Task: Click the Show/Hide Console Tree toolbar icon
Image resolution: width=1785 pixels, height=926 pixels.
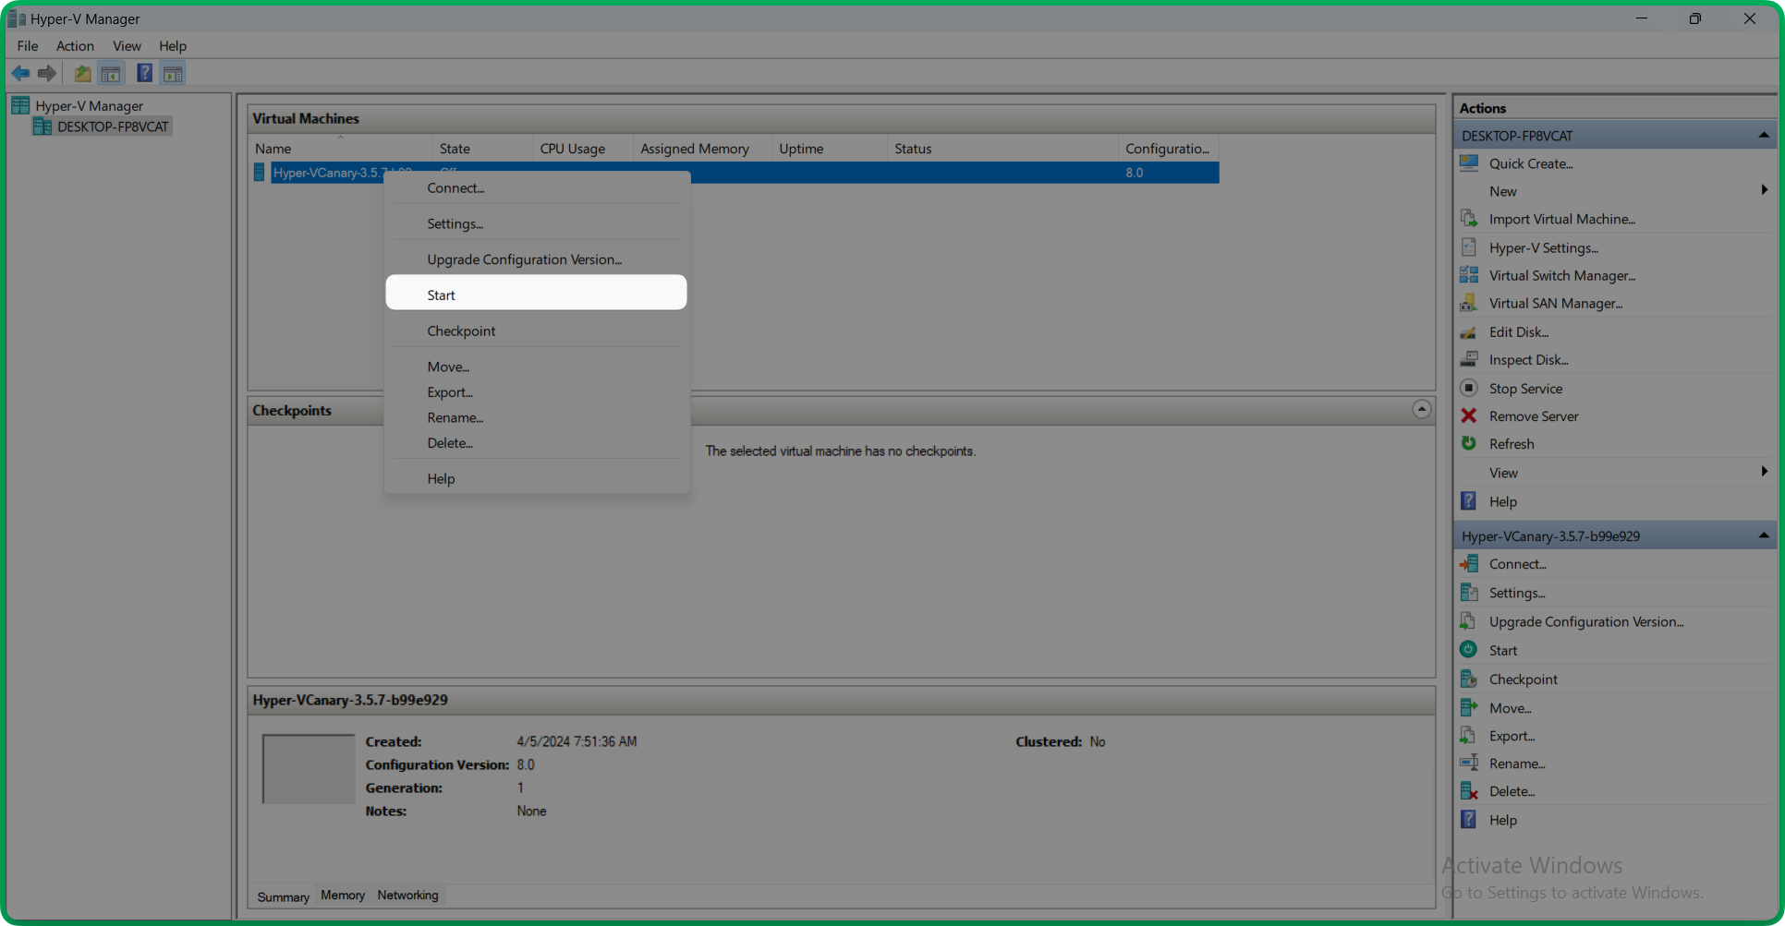Action: [x=111, y=73]
